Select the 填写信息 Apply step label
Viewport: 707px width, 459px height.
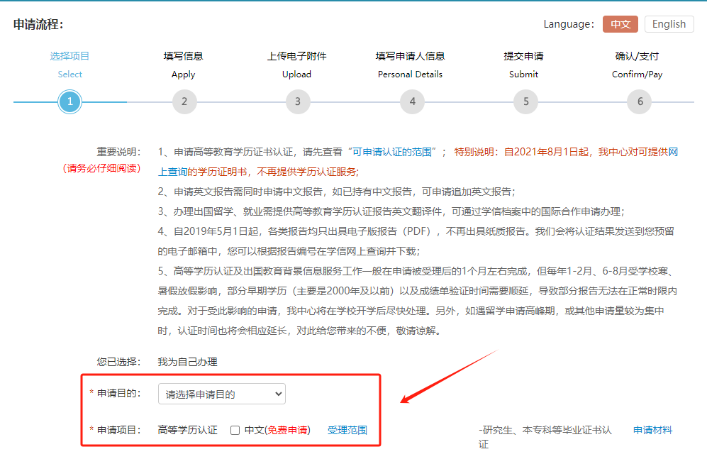tap(183, 65)
